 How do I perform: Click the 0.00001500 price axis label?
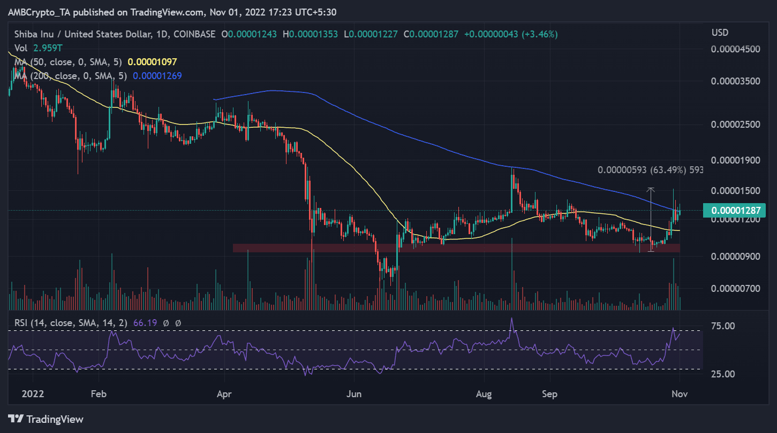coord(735,191)
